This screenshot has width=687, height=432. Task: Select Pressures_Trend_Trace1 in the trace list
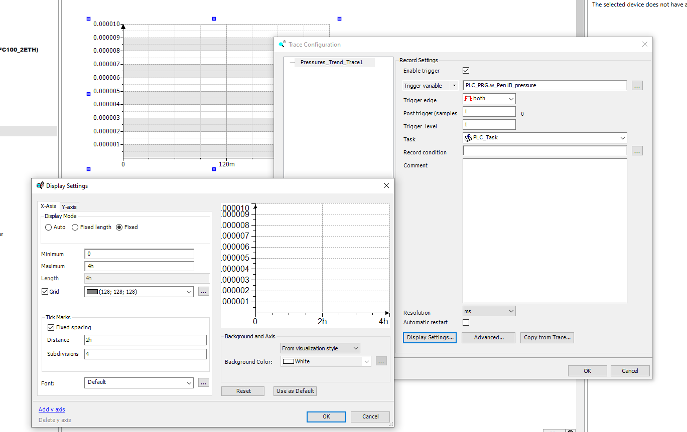pos(331,63)
